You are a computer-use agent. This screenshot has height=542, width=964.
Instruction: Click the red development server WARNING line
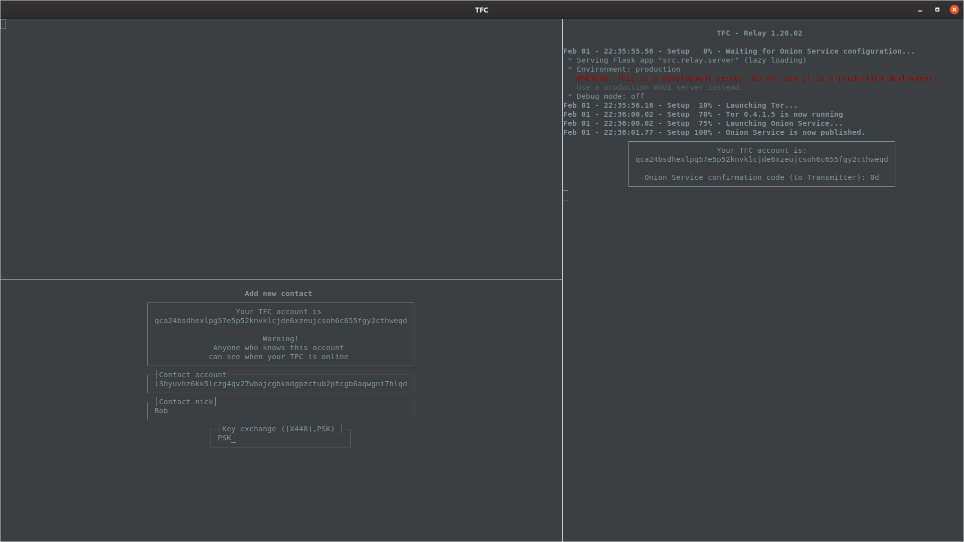point(756,78)
